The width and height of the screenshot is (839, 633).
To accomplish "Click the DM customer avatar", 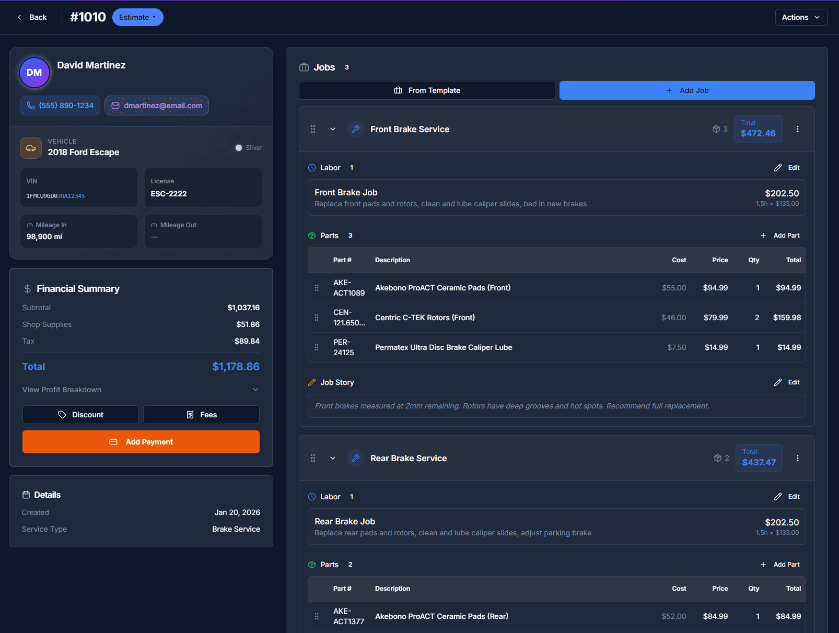I will tap(34, 73).
